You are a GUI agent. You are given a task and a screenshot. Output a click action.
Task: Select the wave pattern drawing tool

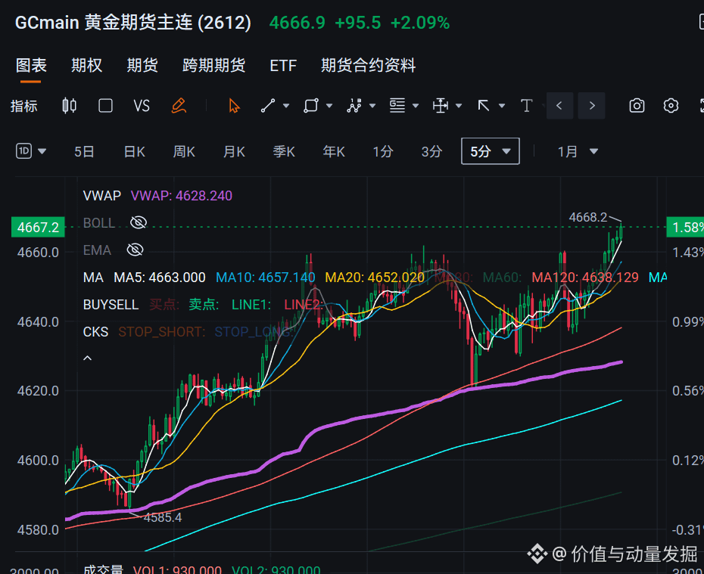click(354, 106)
